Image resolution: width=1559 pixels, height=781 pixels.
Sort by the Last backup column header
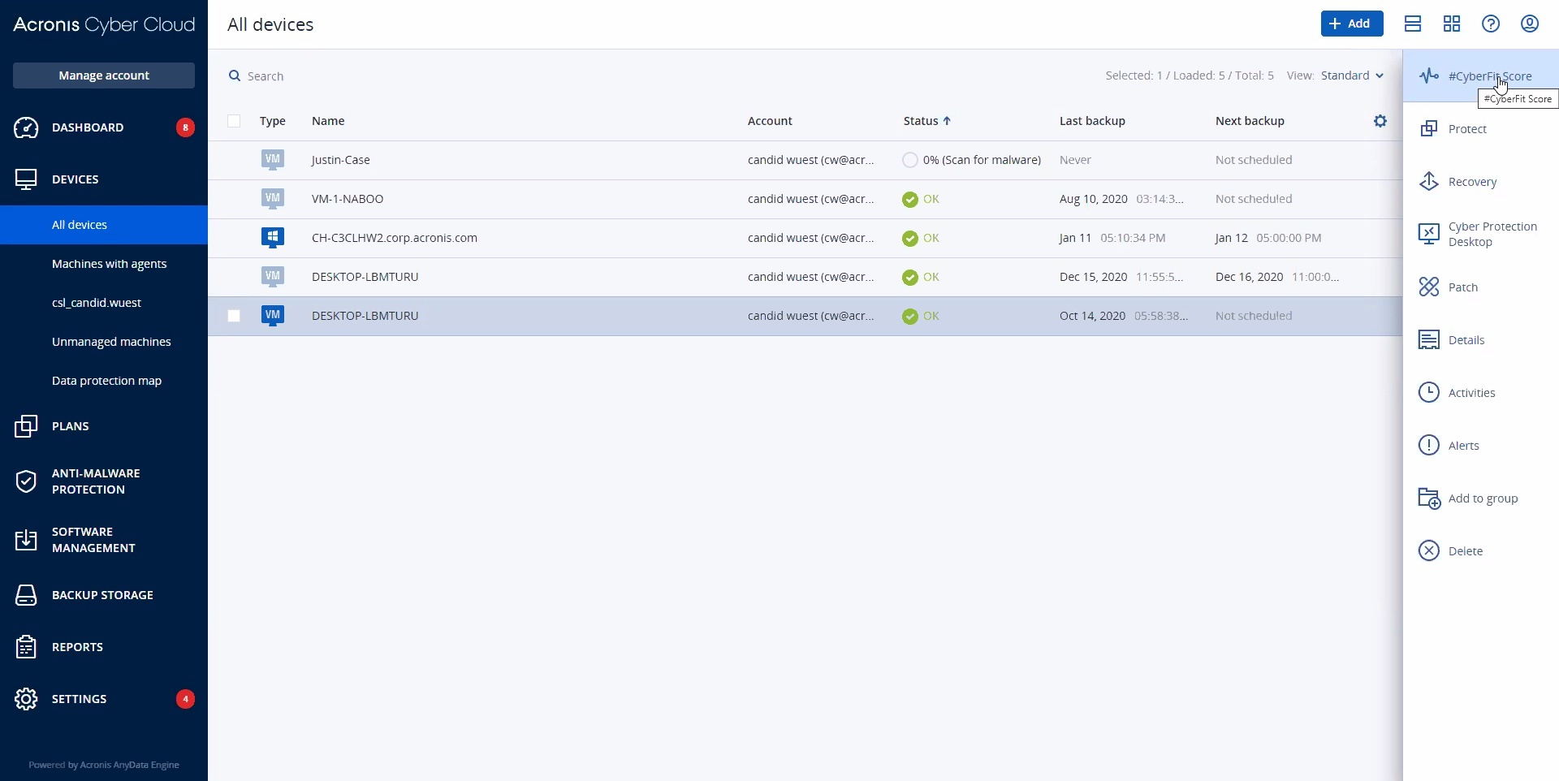pyautogui.click(x=1092, y=121)
